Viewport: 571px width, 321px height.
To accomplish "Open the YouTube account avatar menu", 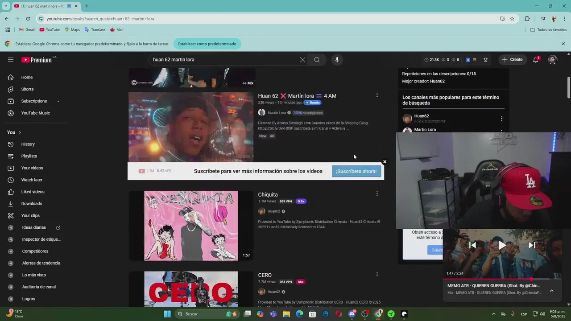I will (553, 60).
